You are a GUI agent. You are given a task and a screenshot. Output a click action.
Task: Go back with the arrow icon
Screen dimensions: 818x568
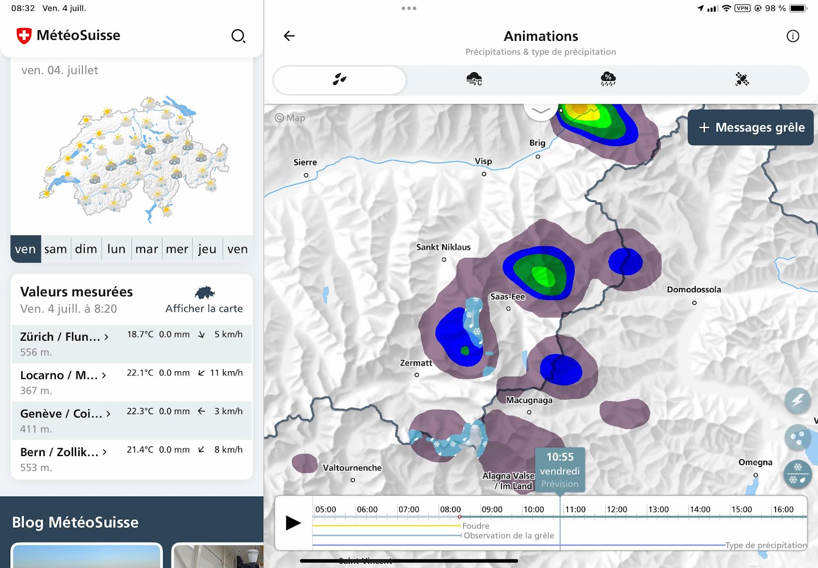[289, 36]
